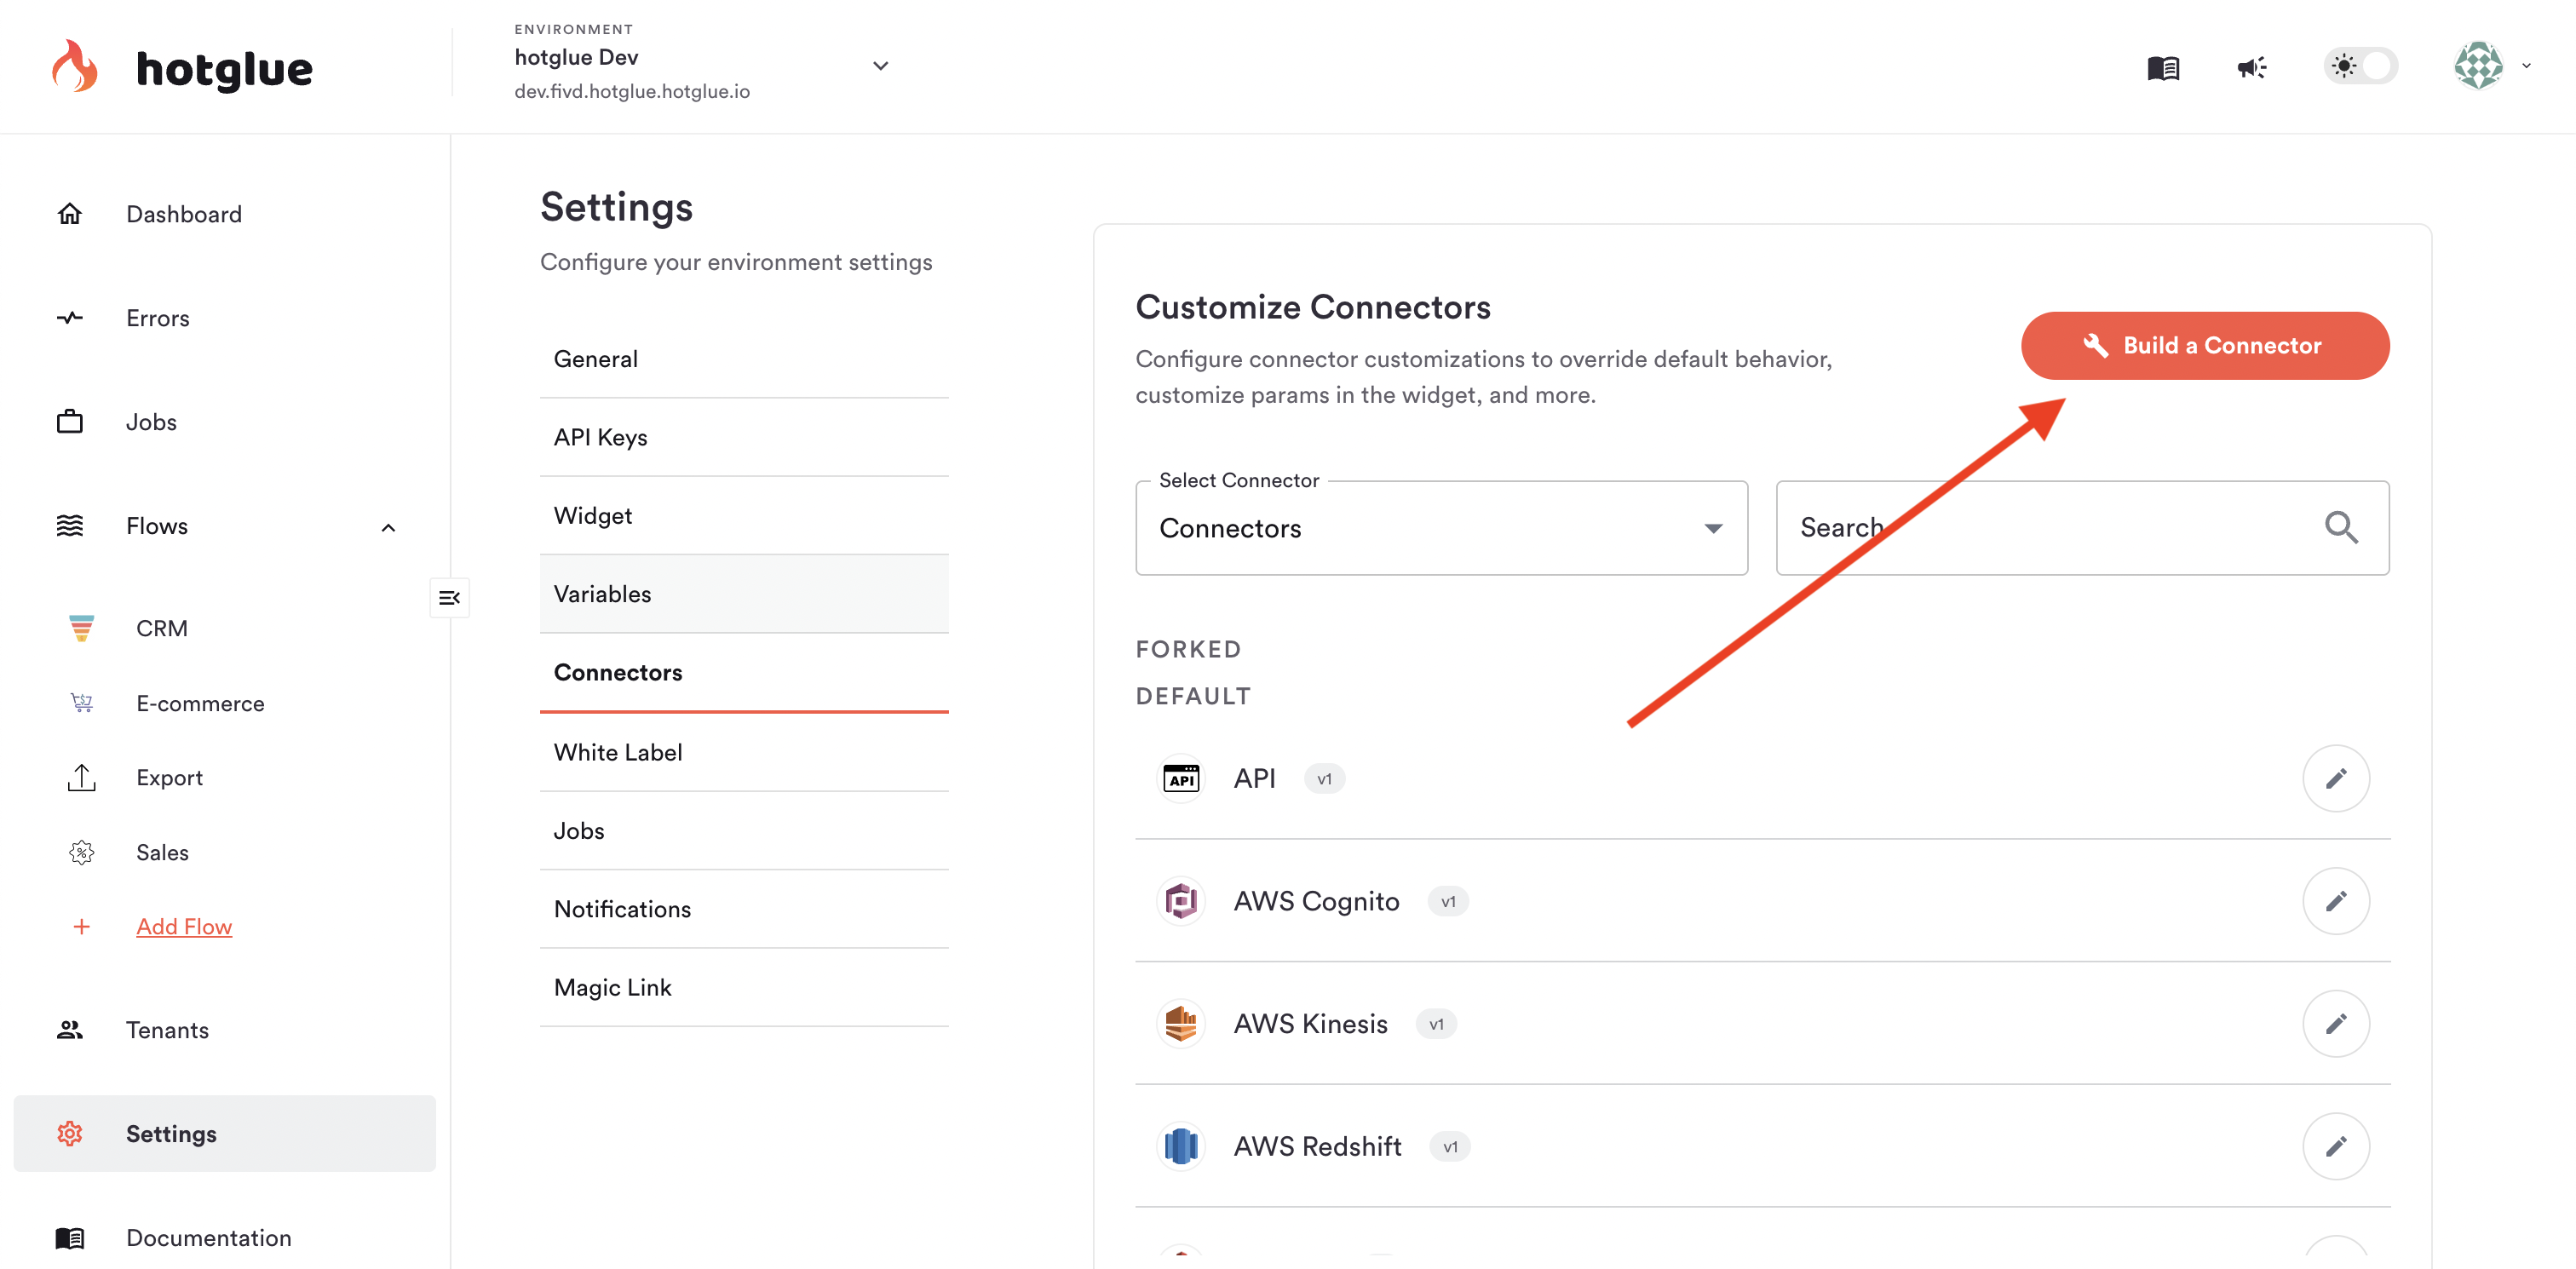Open the Notifications settings tab
This screenshot has height=1269, width=2576.
click(744, 909)
